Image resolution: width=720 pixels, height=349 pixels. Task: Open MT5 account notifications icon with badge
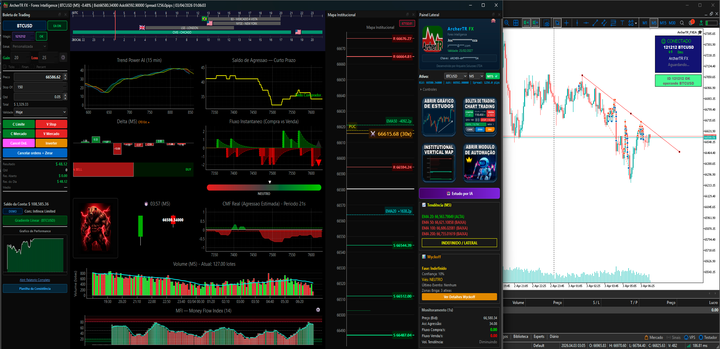(692, 23)
